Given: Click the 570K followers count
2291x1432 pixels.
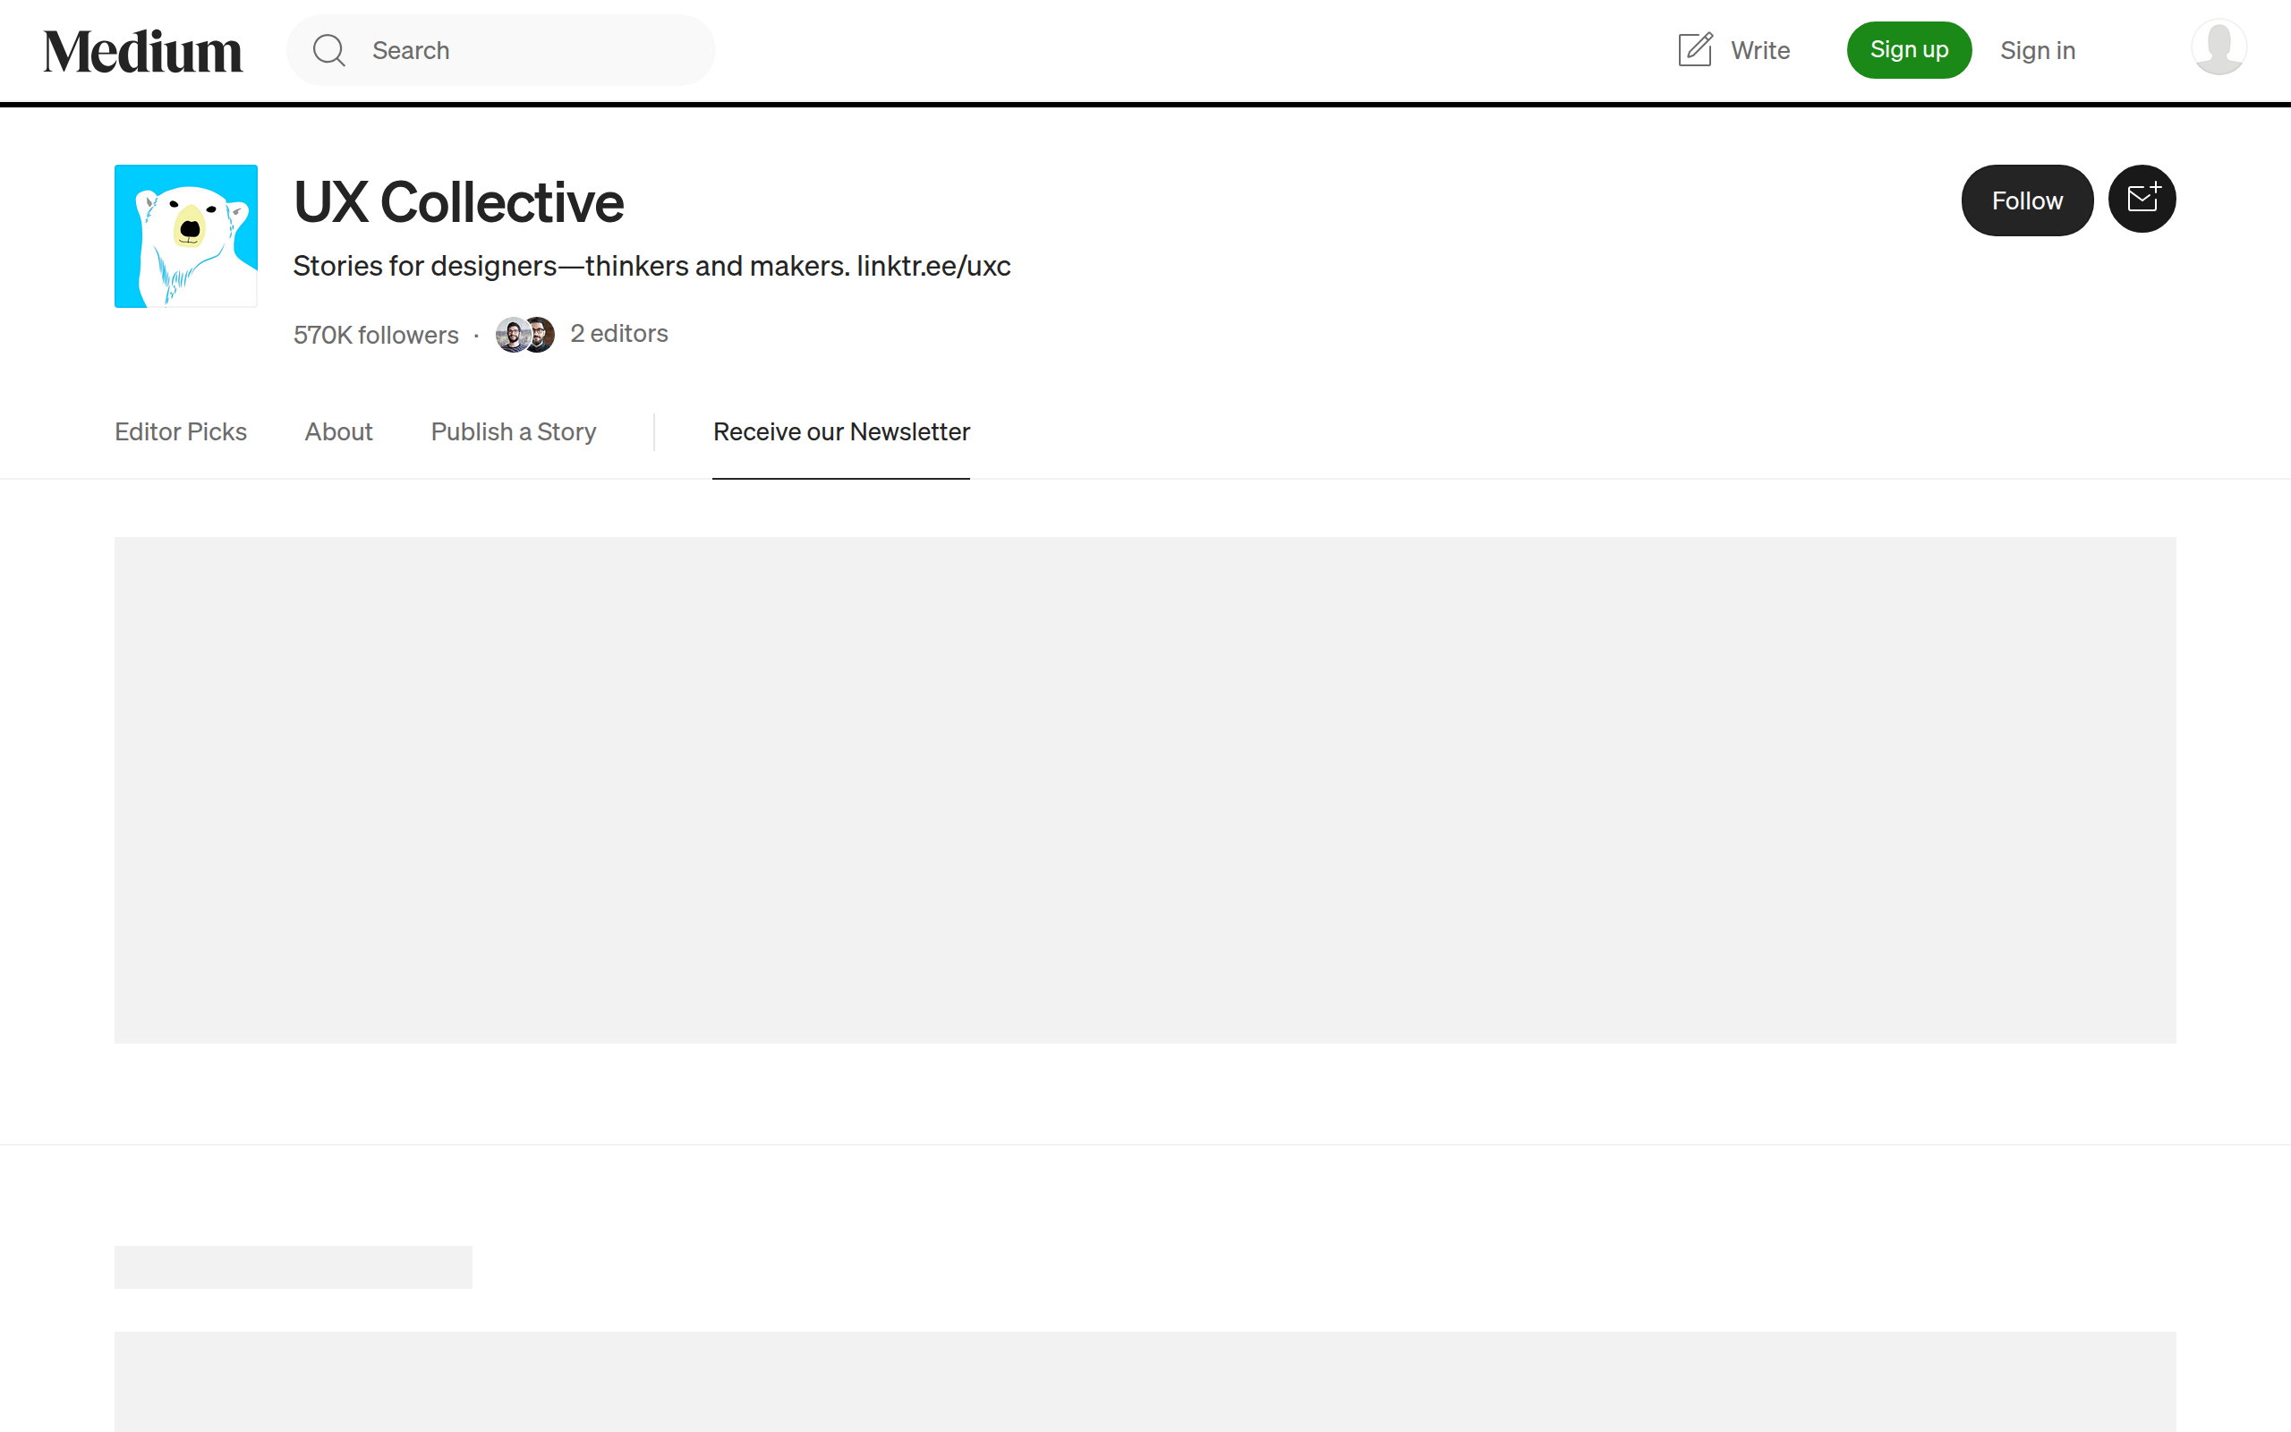Looking at the screenshot, I should pos(376,336).
